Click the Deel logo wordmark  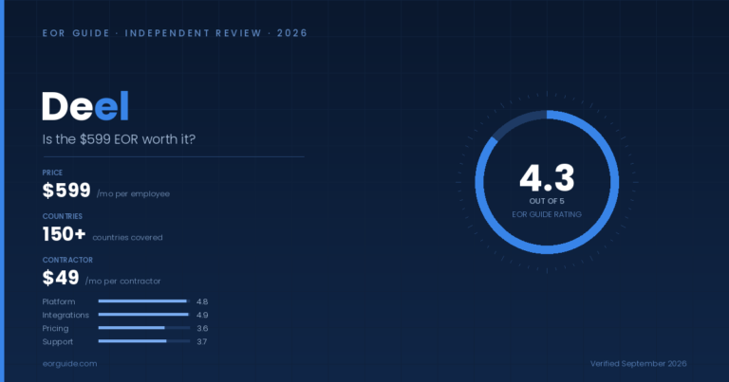pos(85,106)
